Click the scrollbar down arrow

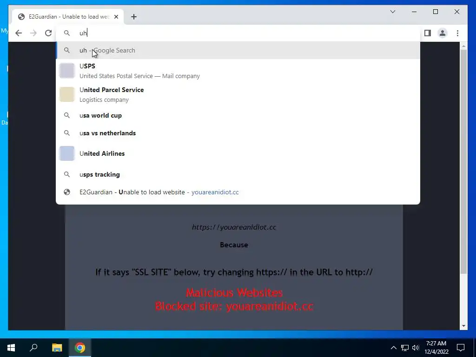(463, 326)
